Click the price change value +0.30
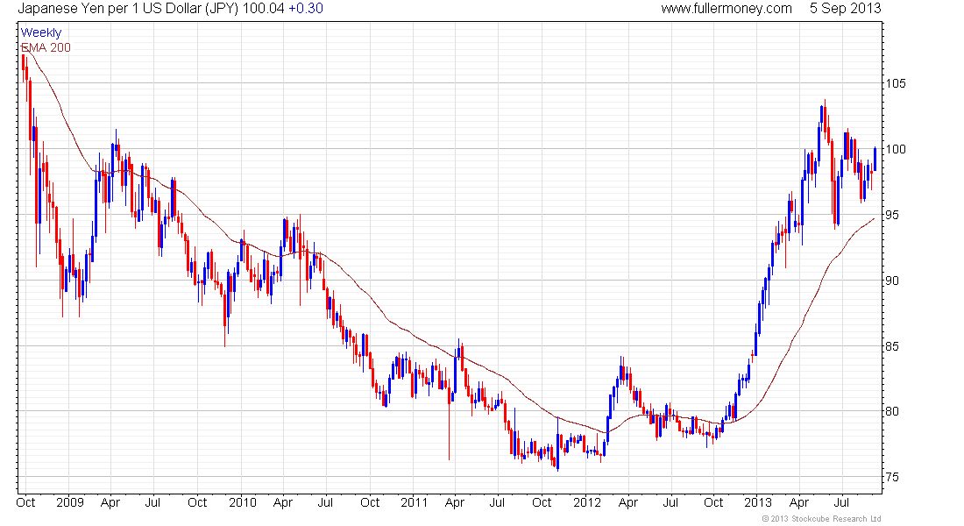 [x=306, y=9]
